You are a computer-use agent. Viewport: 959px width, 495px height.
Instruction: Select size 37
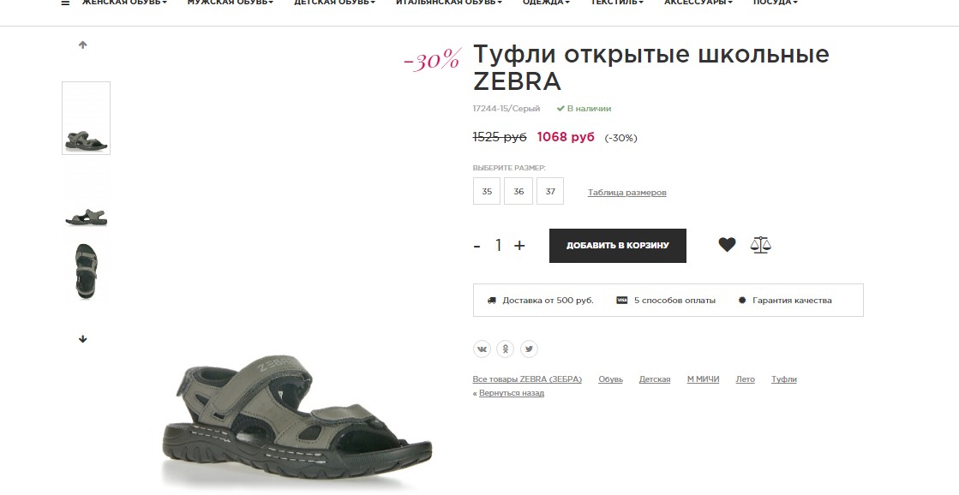(x=550, y=191)
